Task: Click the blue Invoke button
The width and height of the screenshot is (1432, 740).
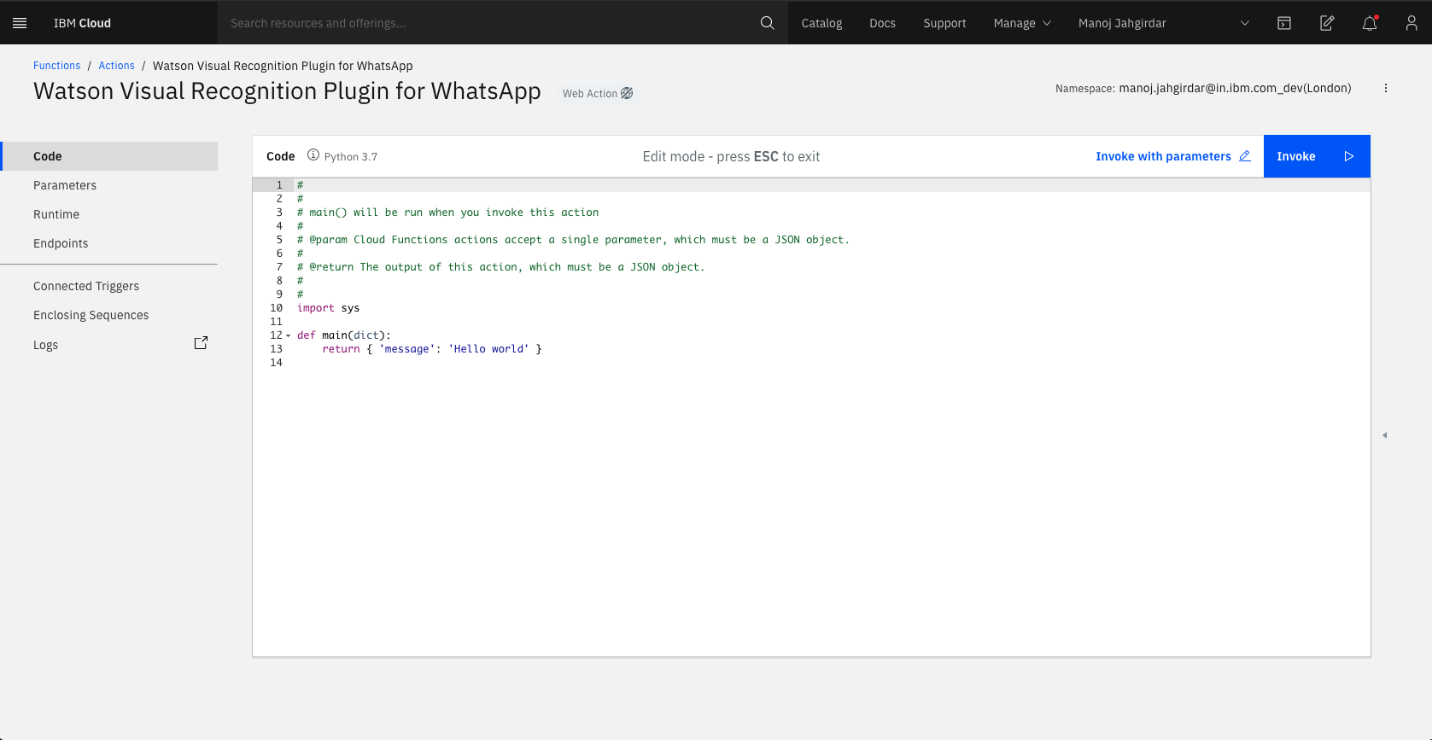Action: click(x=1317, y=156)
